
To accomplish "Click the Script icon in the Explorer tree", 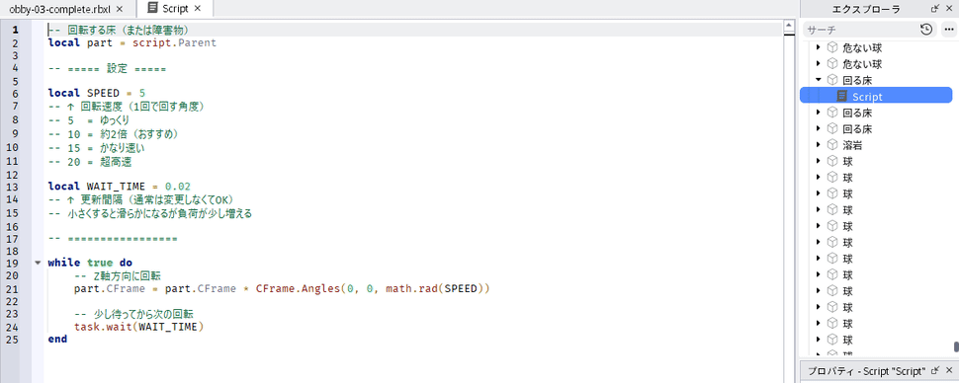I will pyautogui.click(x=842, y=97).
